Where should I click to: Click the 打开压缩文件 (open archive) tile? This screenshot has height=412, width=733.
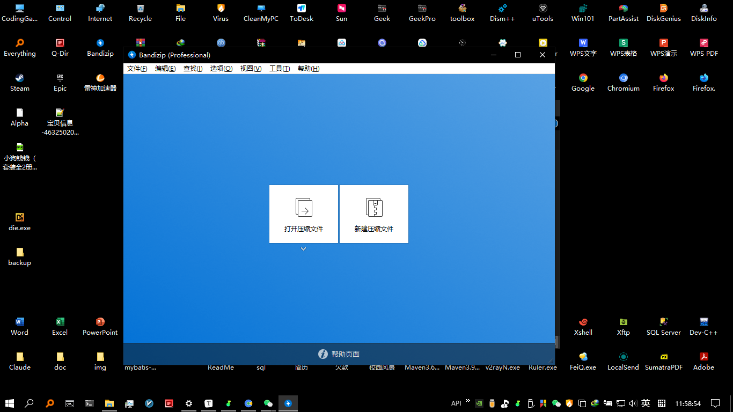(304, 214)
